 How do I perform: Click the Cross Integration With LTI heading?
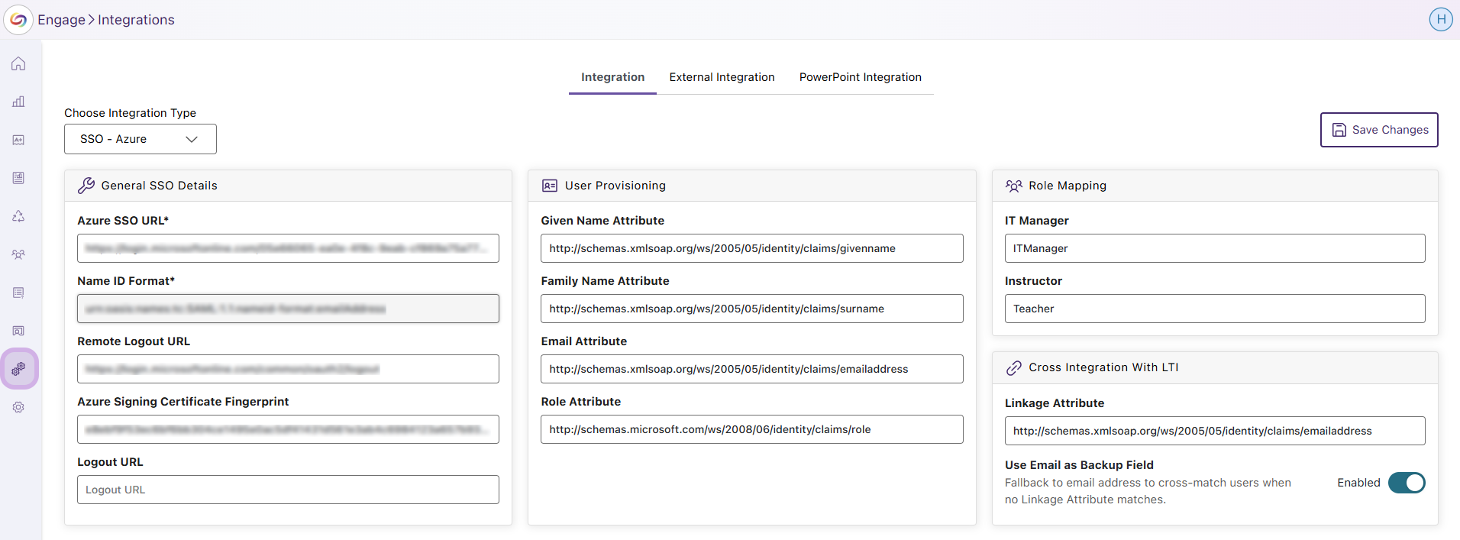tap(1103, 367)
